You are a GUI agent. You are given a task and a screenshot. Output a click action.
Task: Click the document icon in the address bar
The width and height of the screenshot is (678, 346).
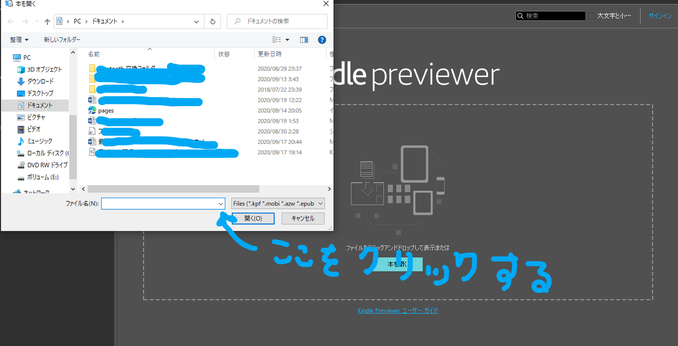tap(59, 21)
